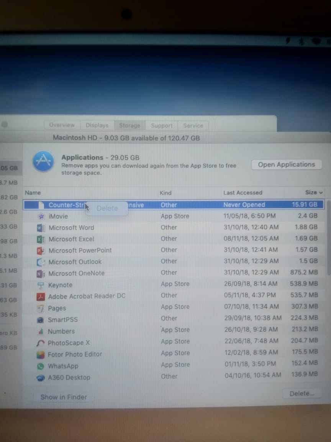
Task: Sort list by Kind column header
Action: point(165,193)
